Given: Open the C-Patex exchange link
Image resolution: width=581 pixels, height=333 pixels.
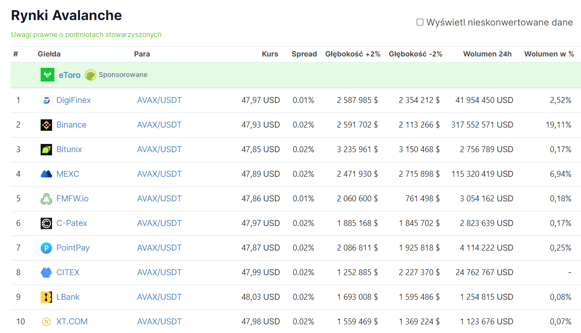Looking at the screenshot, I should 72,223.
